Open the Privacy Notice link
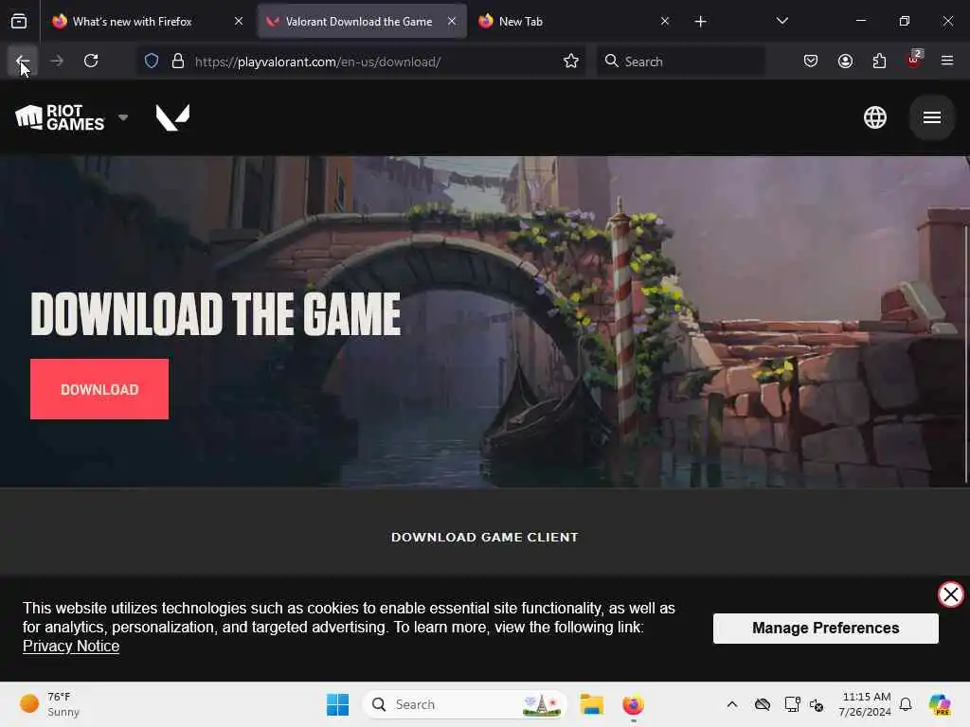Viewport: 970px width, 727px height. pos(71,646)
